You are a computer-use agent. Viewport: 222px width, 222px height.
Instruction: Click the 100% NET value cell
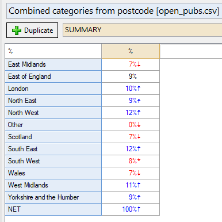click(x=131, y=209)
